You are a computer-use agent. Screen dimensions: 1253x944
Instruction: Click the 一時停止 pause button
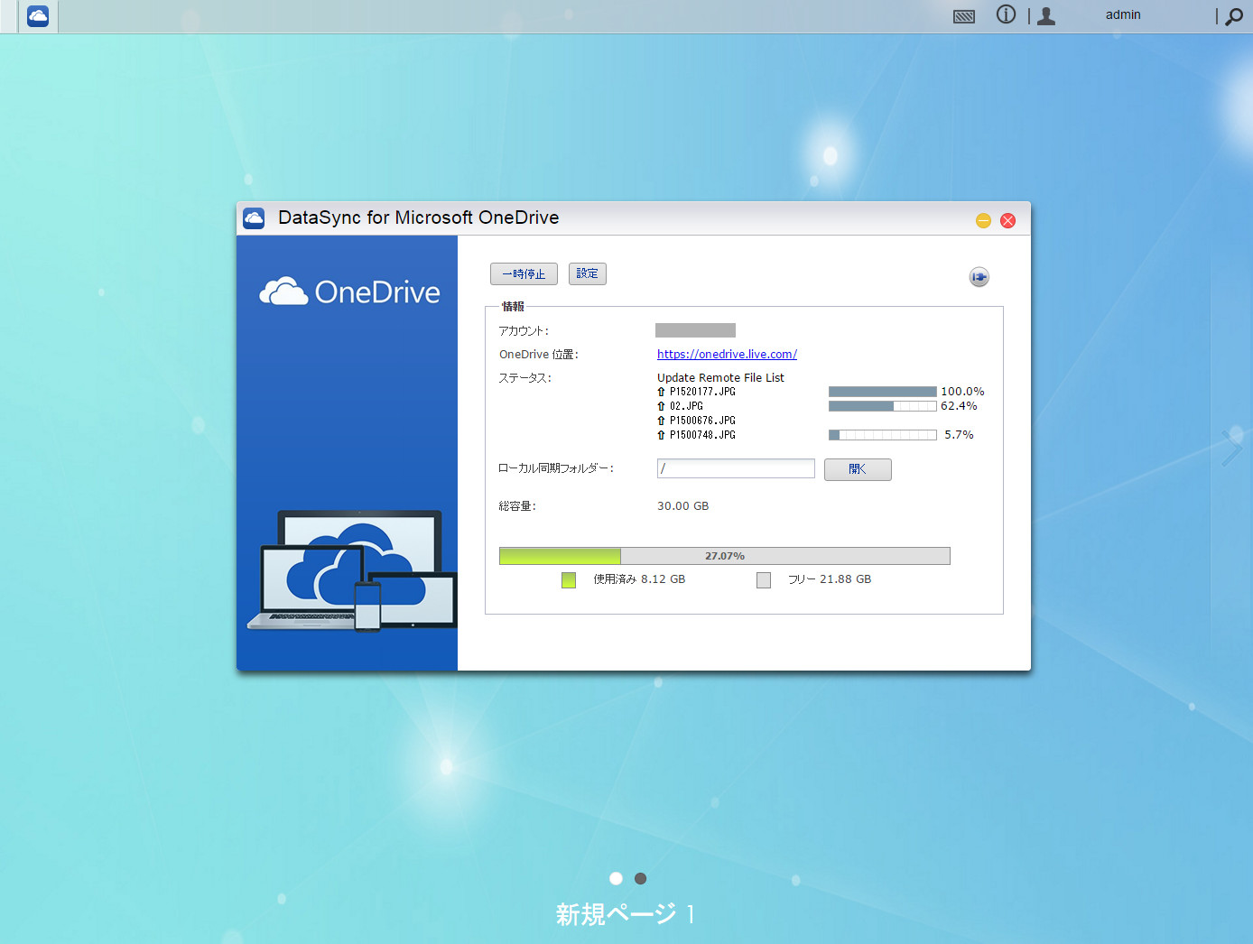524,273
